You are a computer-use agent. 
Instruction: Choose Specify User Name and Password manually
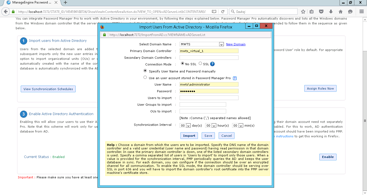tap(145, 71)
